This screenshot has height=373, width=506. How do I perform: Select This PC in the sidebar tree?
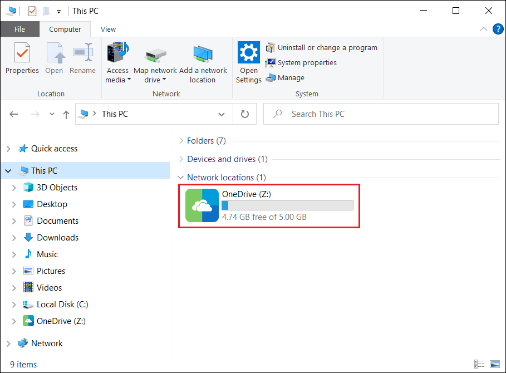click(44, 170)
